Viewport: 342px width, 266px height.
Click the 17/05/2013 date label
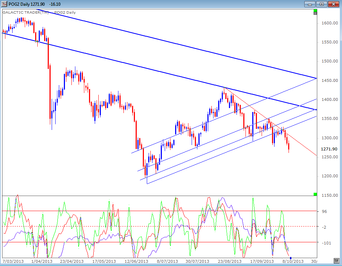(104, 261)
